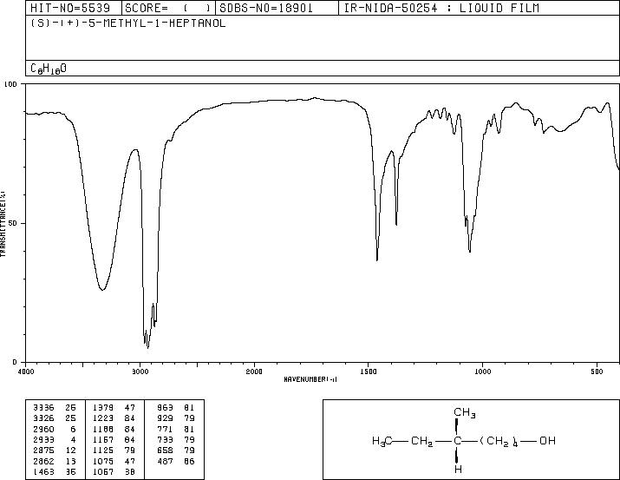Click the molecular formula C8H18O
Viewport: 620px width, 480px height.
[x=49, y=69]
